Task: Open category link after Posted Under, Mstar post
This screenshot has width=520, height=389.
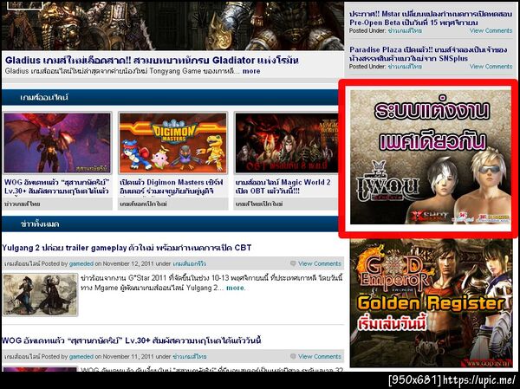Action: [405, 30]
